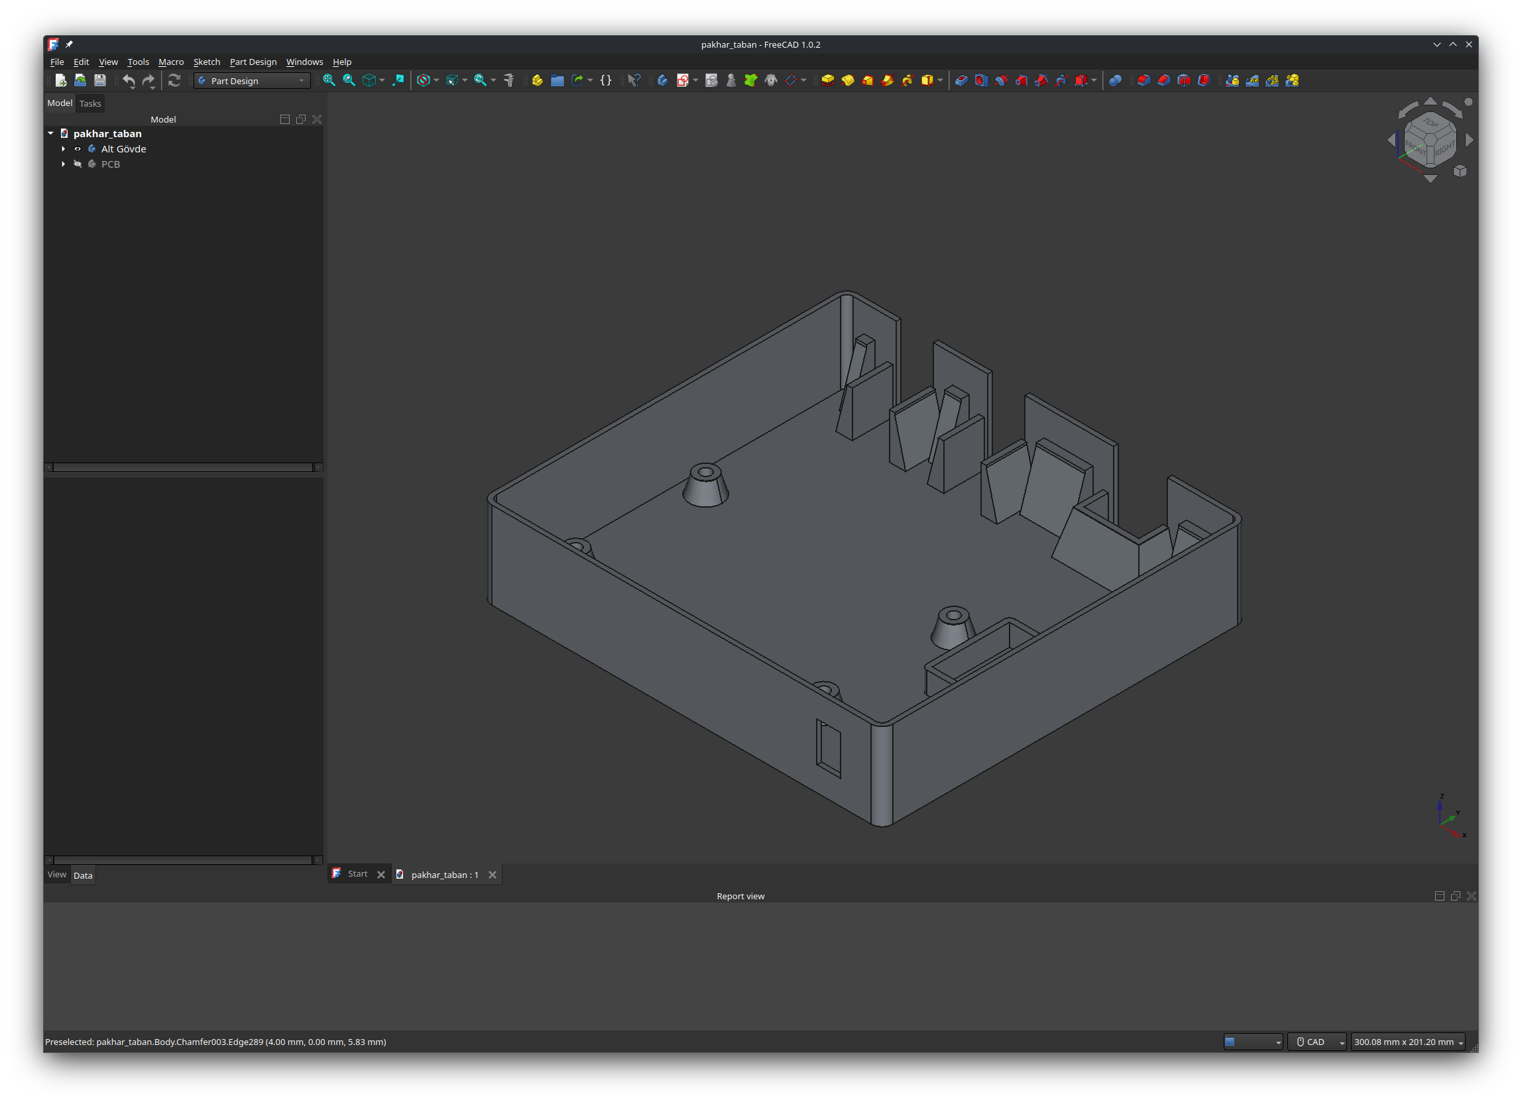Show the hidden PCB object
The image size is (1522, 1104).
pos(78,164)
